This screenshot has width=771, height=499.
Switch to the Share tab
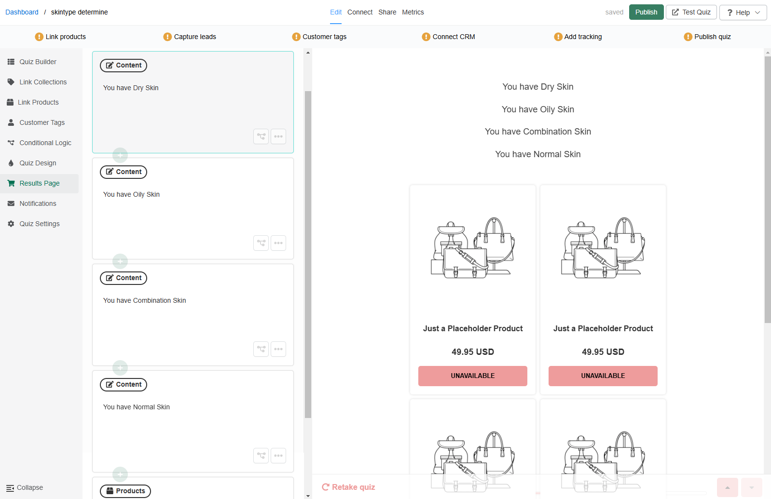pyautogui.click(x=387, y=12)
